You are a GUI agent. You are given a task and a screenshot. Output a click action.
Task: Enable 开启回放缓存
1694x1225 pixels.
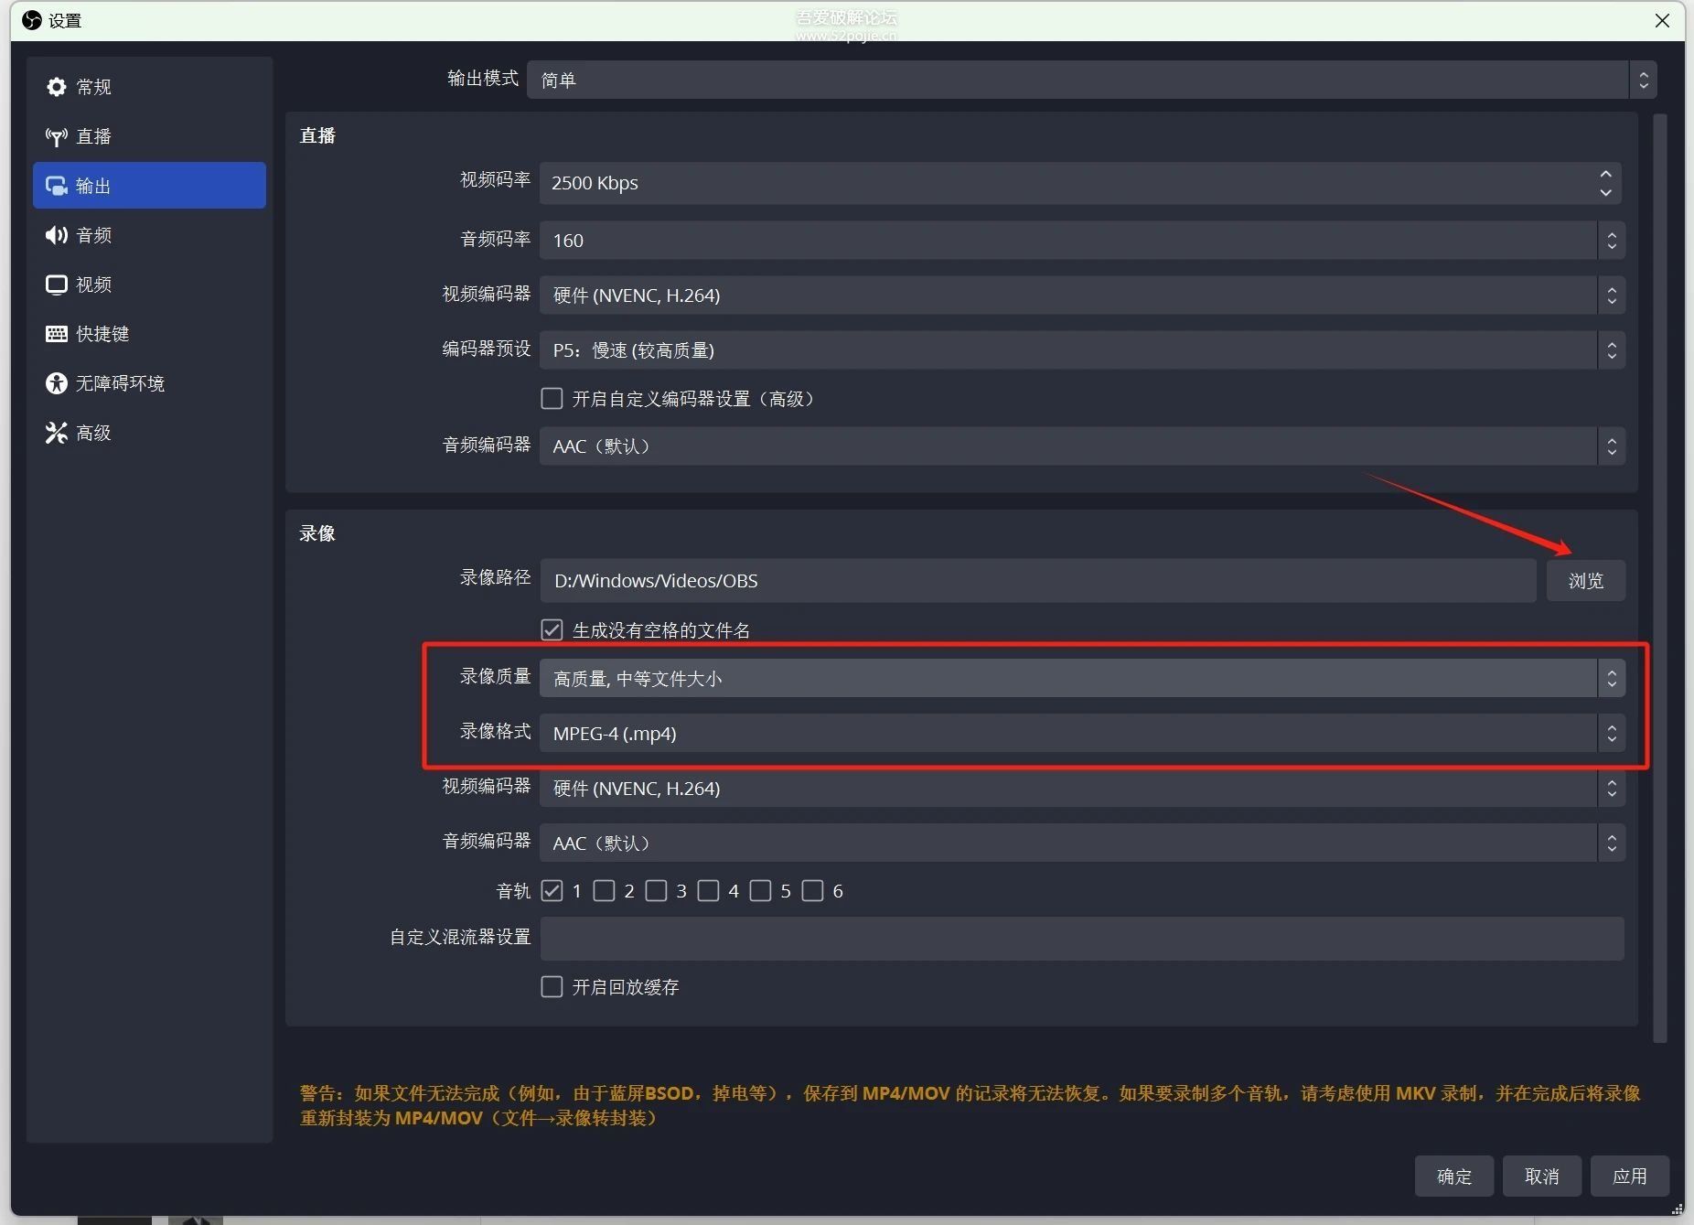pos(552,986)
